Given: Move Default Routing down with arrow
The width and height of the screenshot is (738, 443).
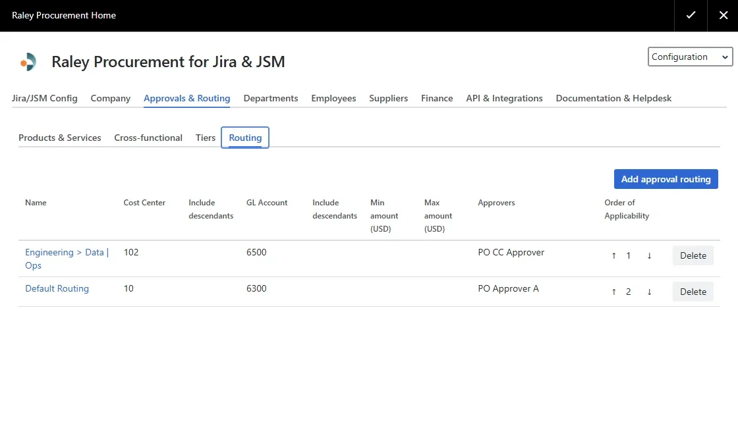Looking at the screenshot, I should click(649, 292).
